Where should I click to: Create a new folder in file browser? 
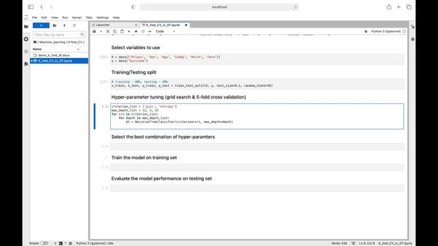click(x=55, y=25)
